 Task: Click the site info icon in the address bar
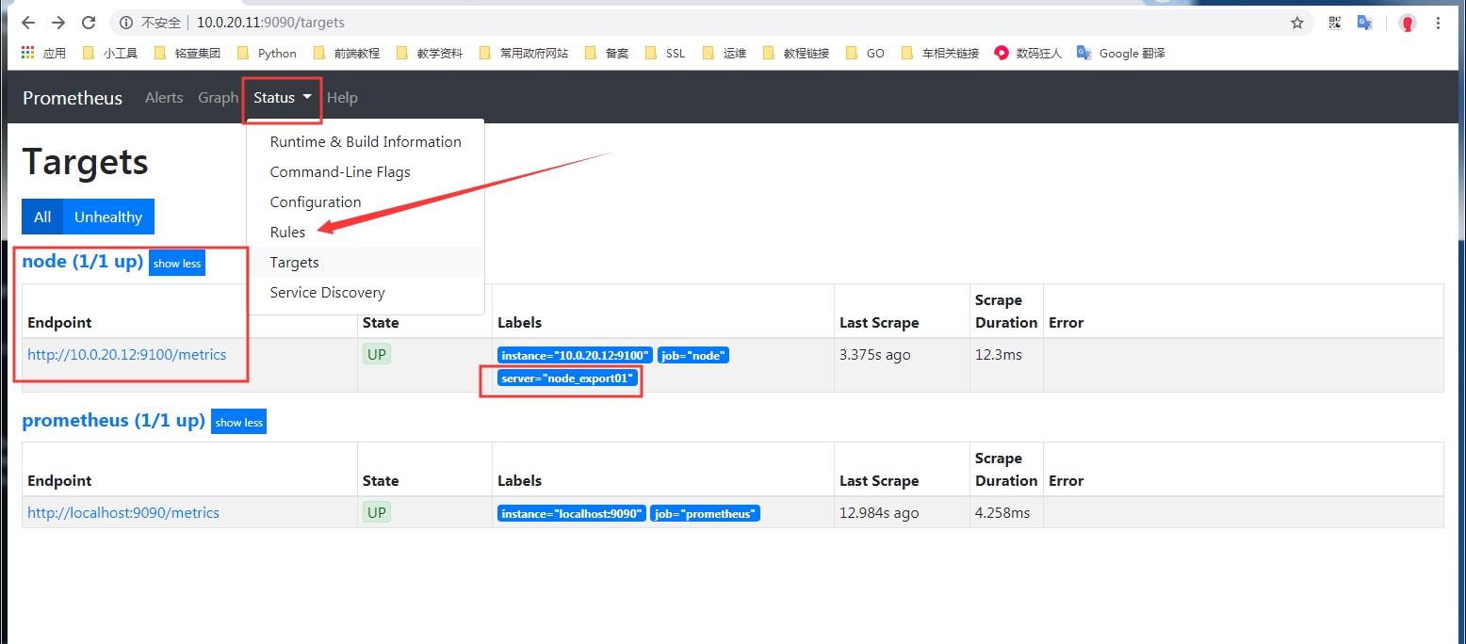pos(126,23)
